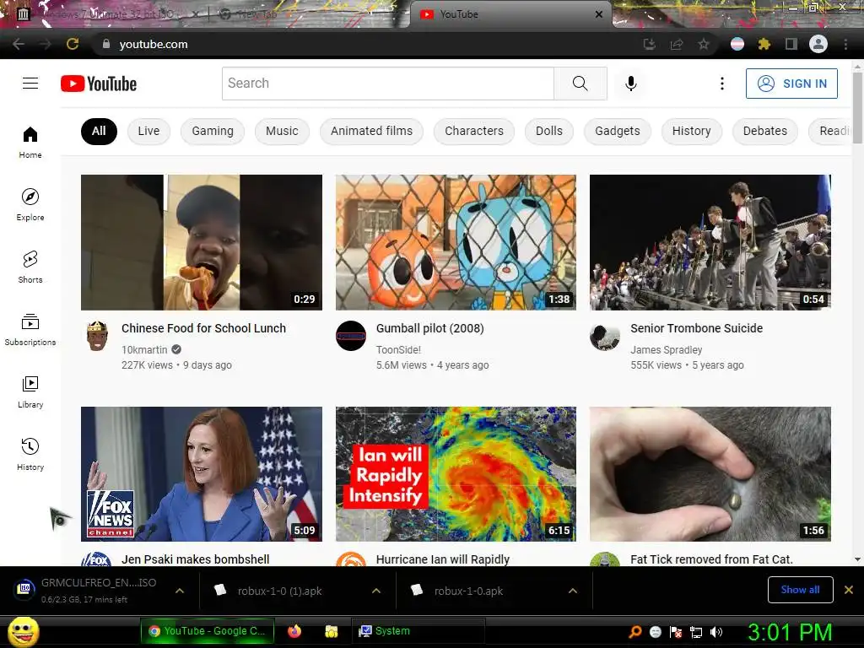
Task: Select the Animated films chip
Action: pos(371,131)
